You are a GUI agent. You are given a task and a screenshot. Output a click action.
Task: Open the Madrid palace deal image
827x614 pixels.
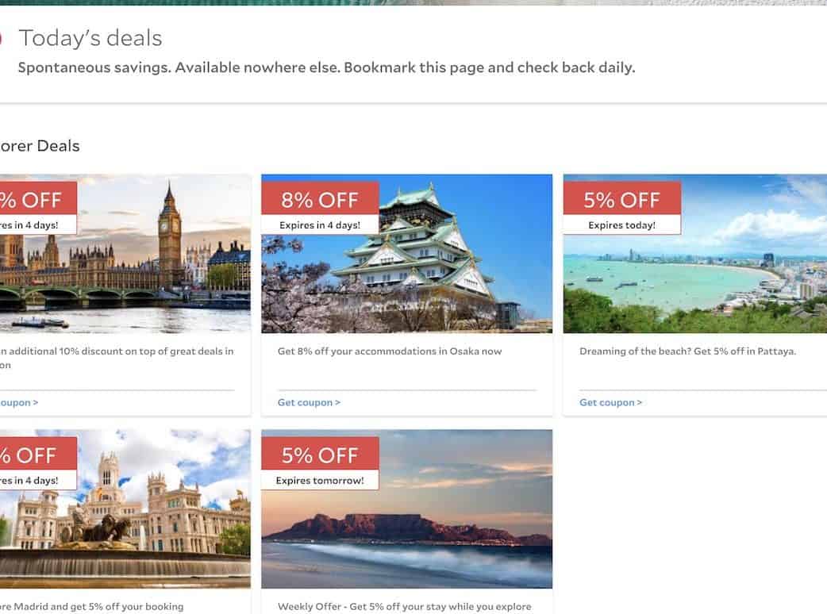[x=125, y=508]
